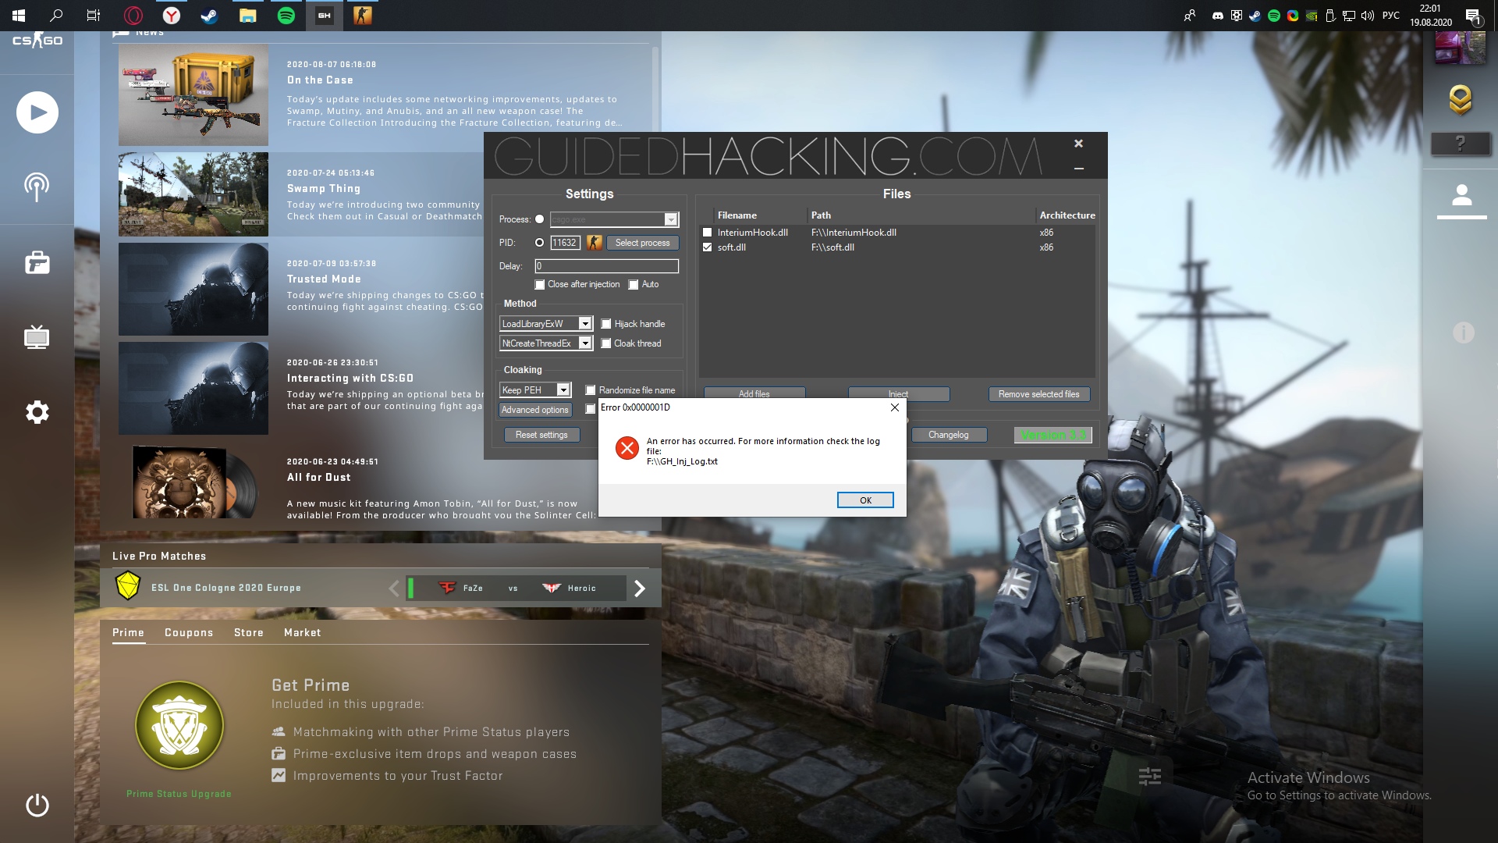Enable Close after injection checkbox
This screenshot has height=843, width=1498.
tap(539, 285)
